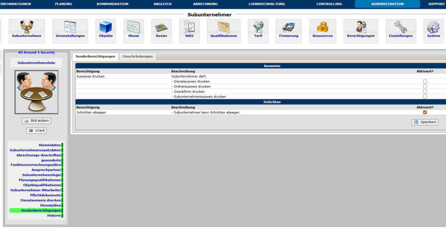The width and height of the screenshot is (446, 229).
Task: Select the Objekte cube icon
Action: 106,31
